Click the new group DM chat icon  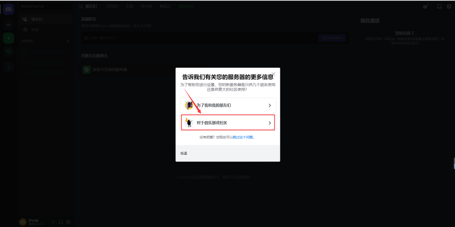click(425, 7)
